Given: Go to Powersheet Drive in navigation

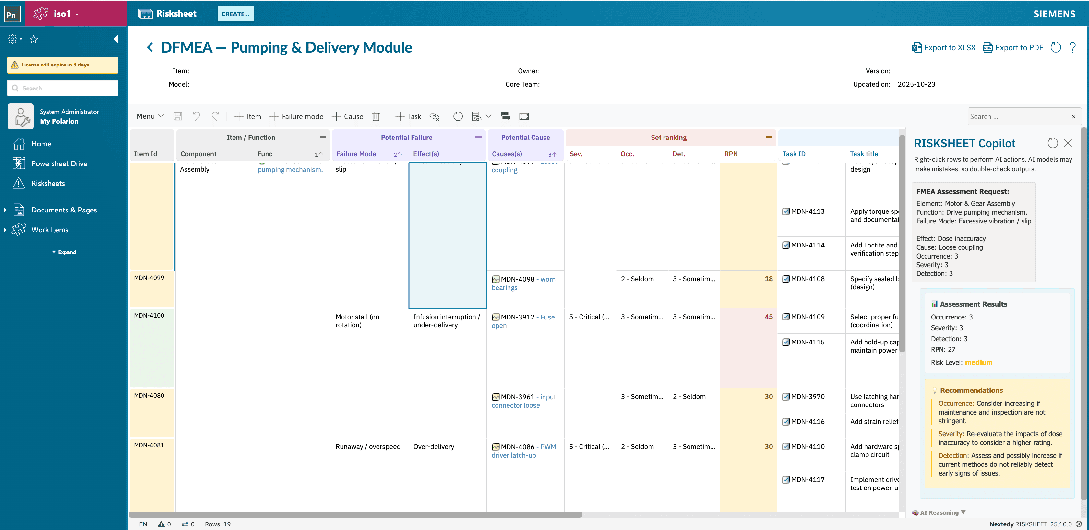Looking at the screenshot, I should pos(59,163).
